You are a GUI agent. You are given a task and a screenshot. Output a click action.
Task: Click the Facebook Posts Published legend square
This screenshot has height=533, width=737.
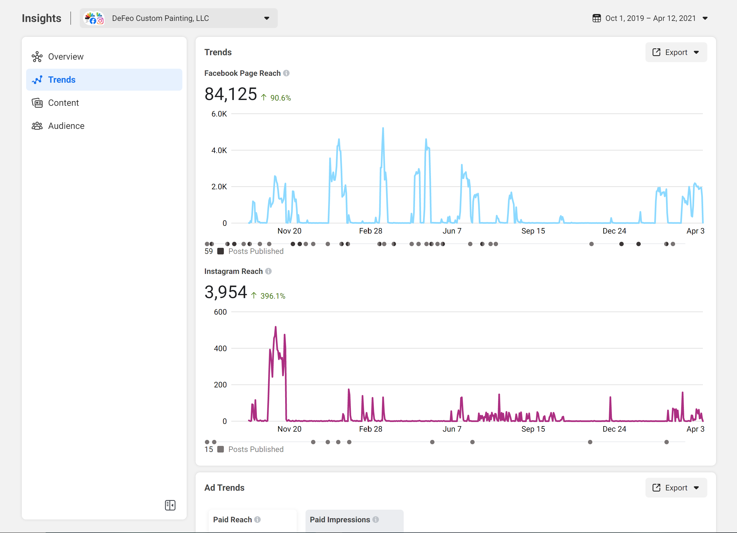[x=220, y=251]
